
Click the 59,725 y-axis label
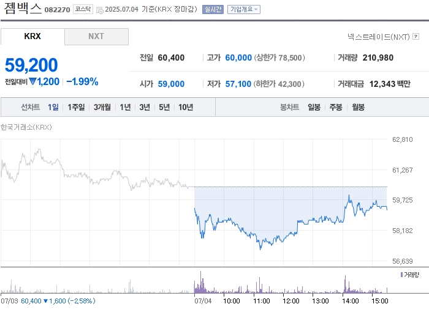click(x=402, y=200)
